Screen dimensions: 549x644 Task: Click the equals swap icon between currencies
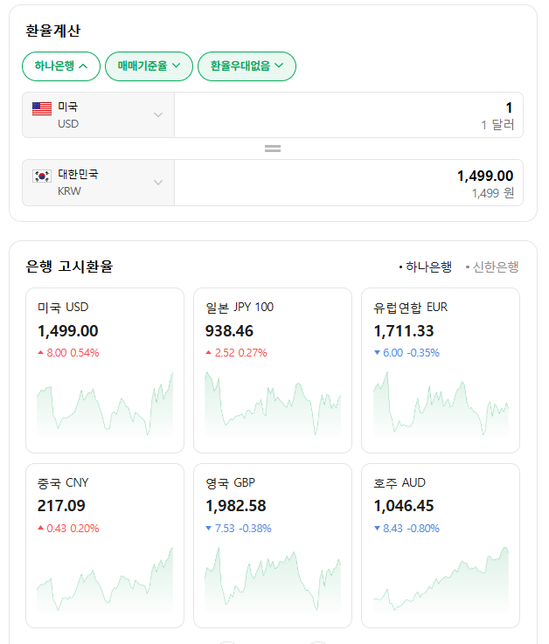coord(273,149)
